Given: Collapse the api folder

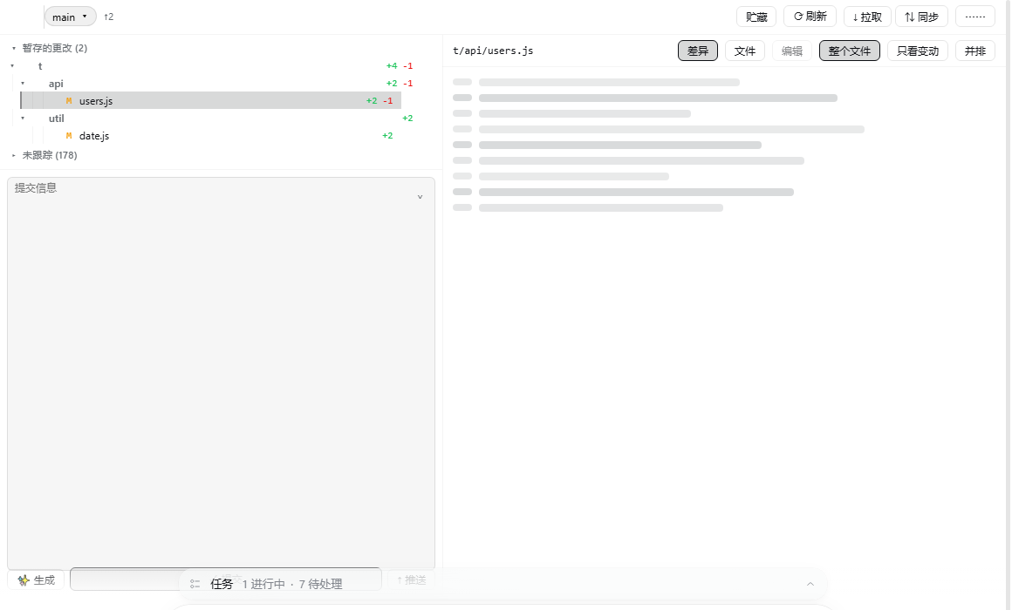Looking at the screenshot, I should pyautogui.click(x=23, y=83).
